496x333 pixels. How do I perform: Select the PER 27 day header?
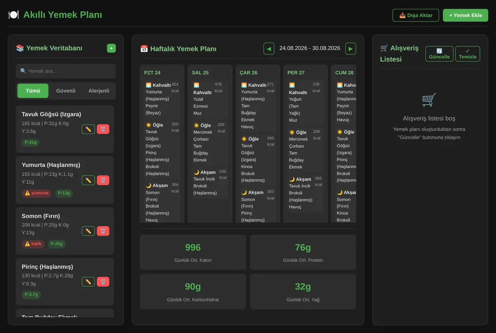[296, 73]
